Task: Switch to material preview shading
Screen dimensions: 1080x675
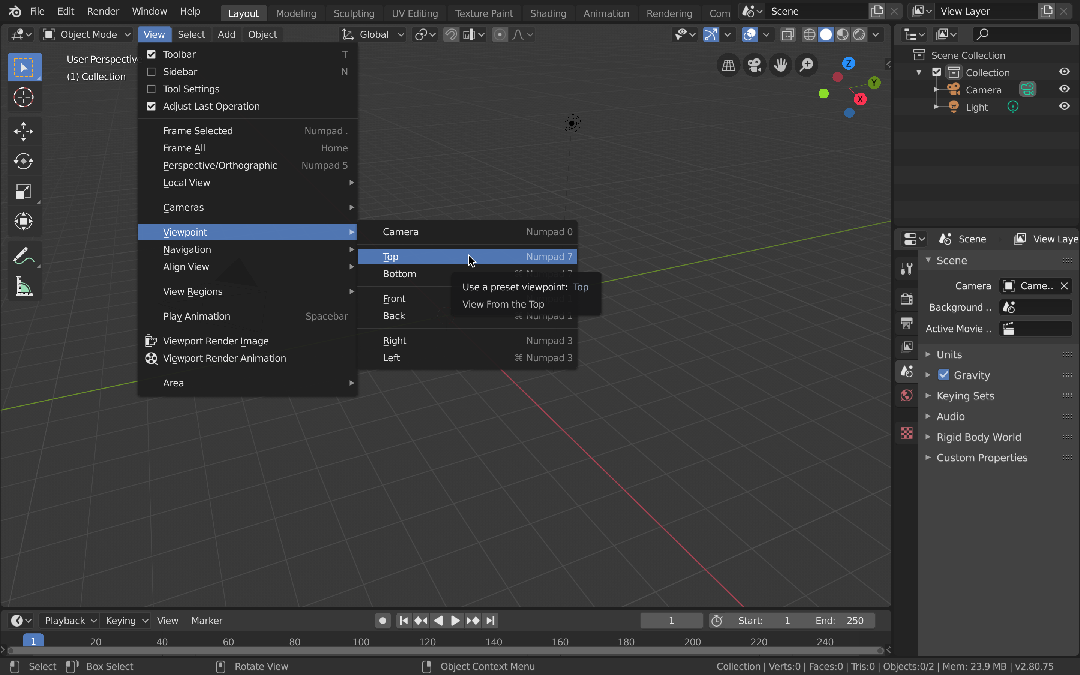Action: click(843, 35)
